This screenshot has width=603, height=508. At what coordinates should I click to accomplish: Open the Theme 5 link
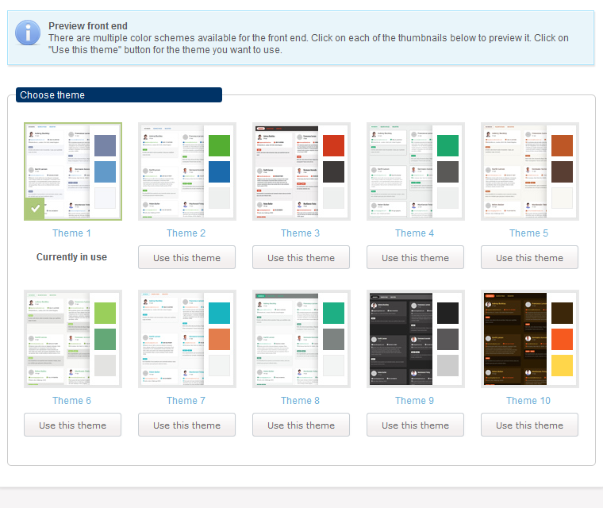click(528, 233)
